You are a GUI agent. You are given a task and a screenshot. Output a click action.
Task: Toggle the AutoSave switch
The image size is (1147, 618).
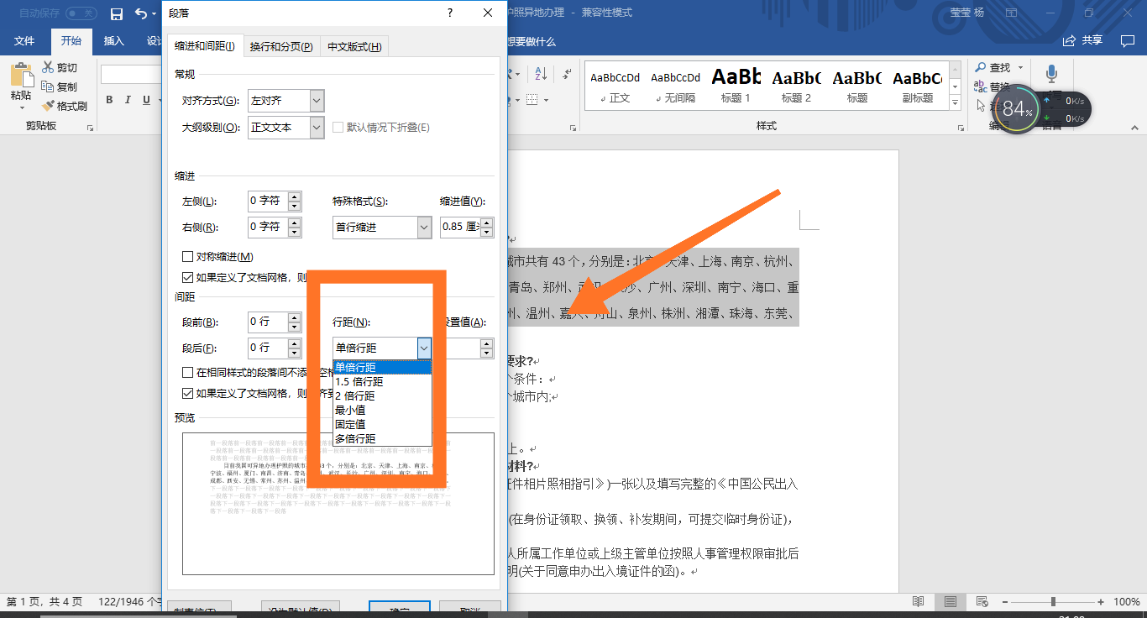coord(81,13)
